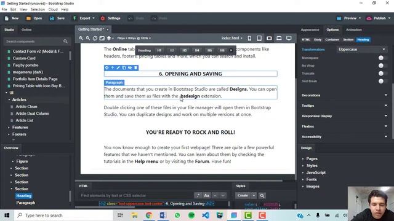394x221 pixels.
Task: Delete the heading with trash icon
Action: click(135, 68)
